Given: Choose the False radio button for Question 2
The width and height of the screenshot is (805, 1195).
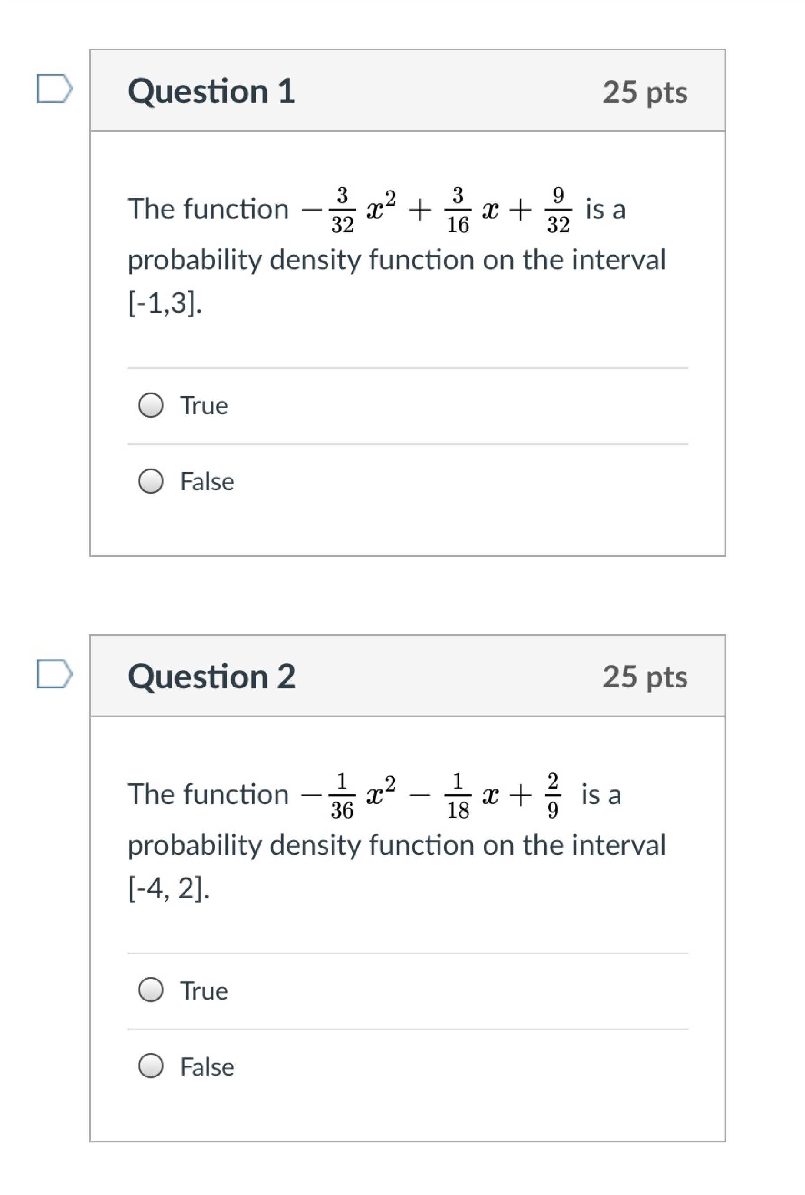Looking at the screenshot, I should (x=151, y=1066).
